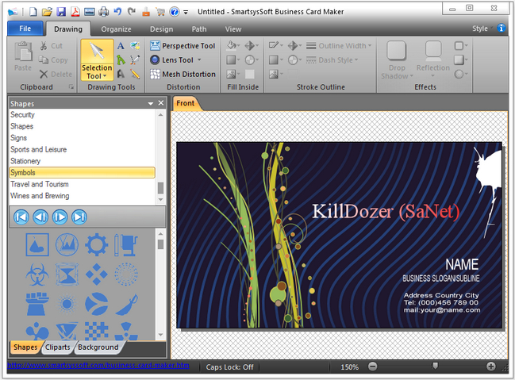Open the quick access toolbar customize arrow

186,12
